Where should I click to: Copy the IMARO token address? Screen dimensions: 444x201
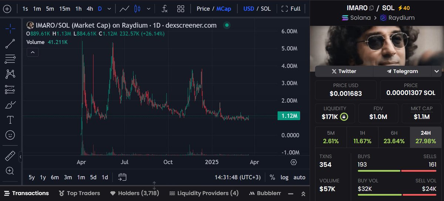371,7
